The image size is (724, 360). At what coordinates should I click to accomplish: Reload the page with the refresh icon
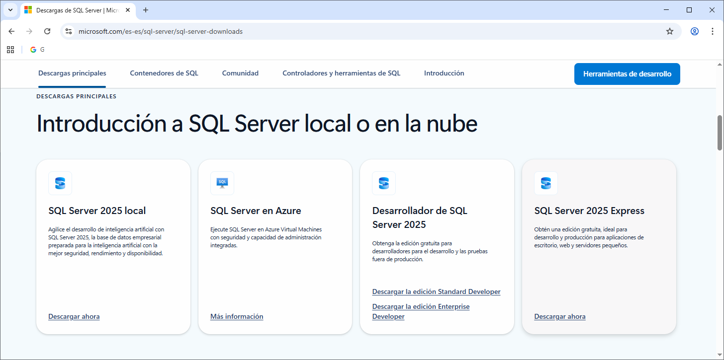point(47,31)
